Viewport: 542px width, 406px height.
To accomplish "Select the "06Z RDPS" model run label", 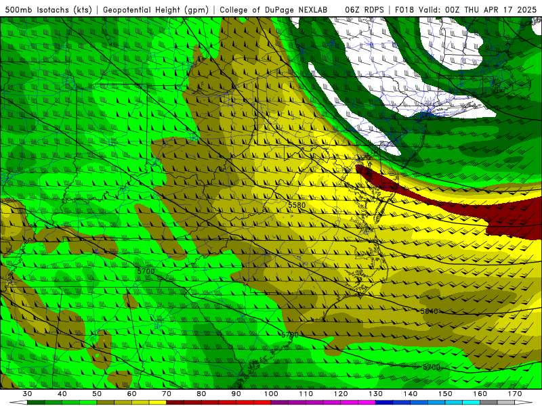I will 364,9.
